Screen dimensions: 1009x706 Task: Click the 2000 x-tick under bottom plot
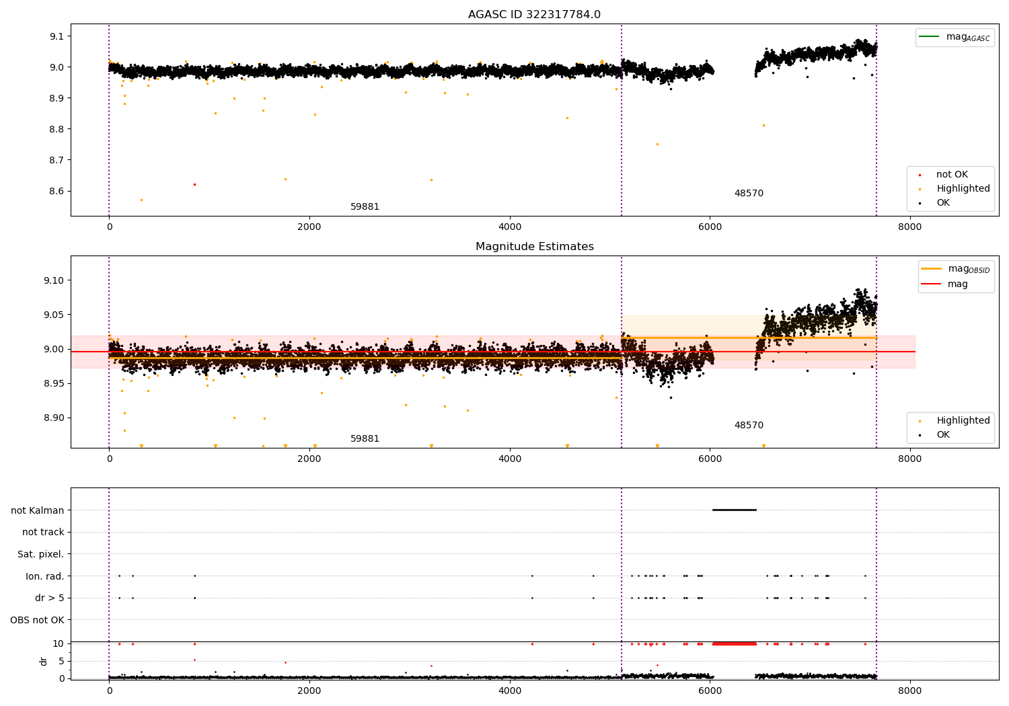[309, 691]
